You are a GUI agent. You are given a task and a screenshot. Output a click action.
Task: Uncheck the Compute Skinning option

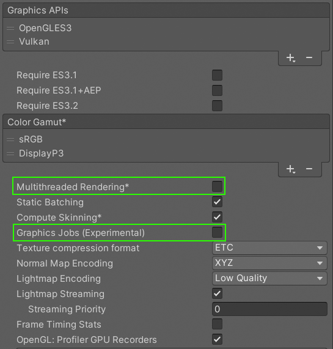(x=217, y=217)
